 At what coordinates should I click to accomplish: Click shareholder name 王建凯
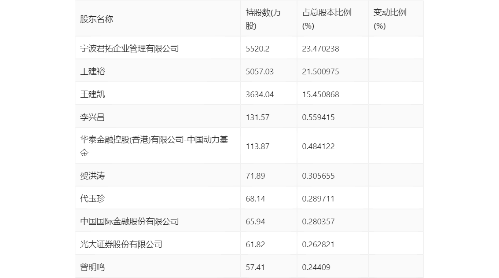(x=92, y=94)
